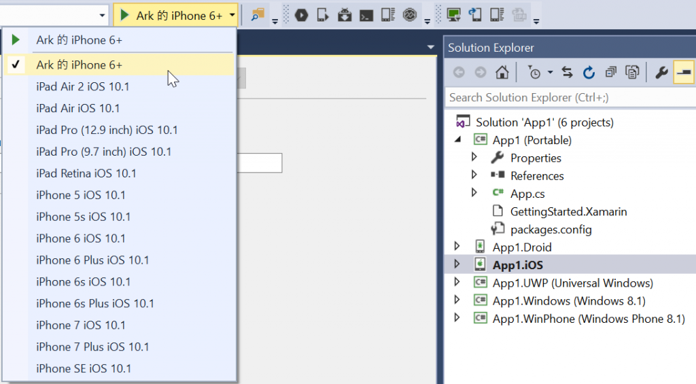Choose iPhone 6s iOS 10.1 simulator
The height and width of the screenshot is (384, 696).
point(120,282)
